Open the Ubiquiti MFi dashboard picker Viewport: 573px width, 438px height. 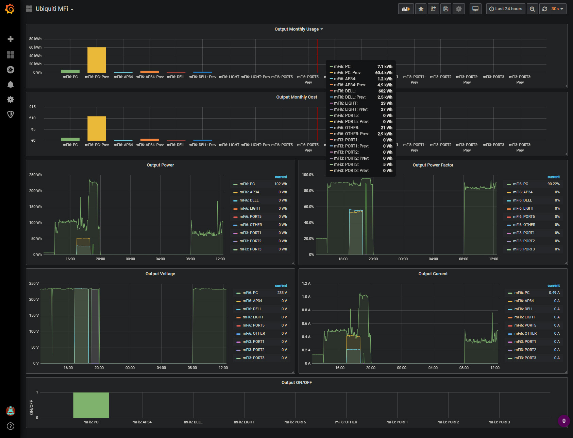54,9
